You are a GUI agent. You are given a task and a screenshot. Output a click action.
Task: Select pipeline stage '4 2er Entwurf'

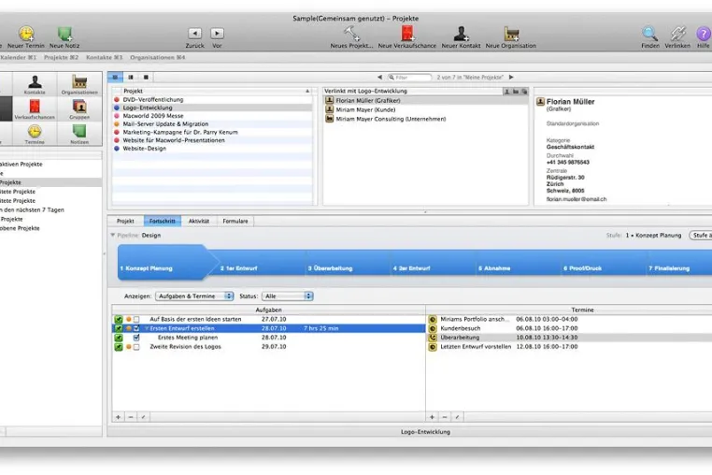(x=433, y=264)
